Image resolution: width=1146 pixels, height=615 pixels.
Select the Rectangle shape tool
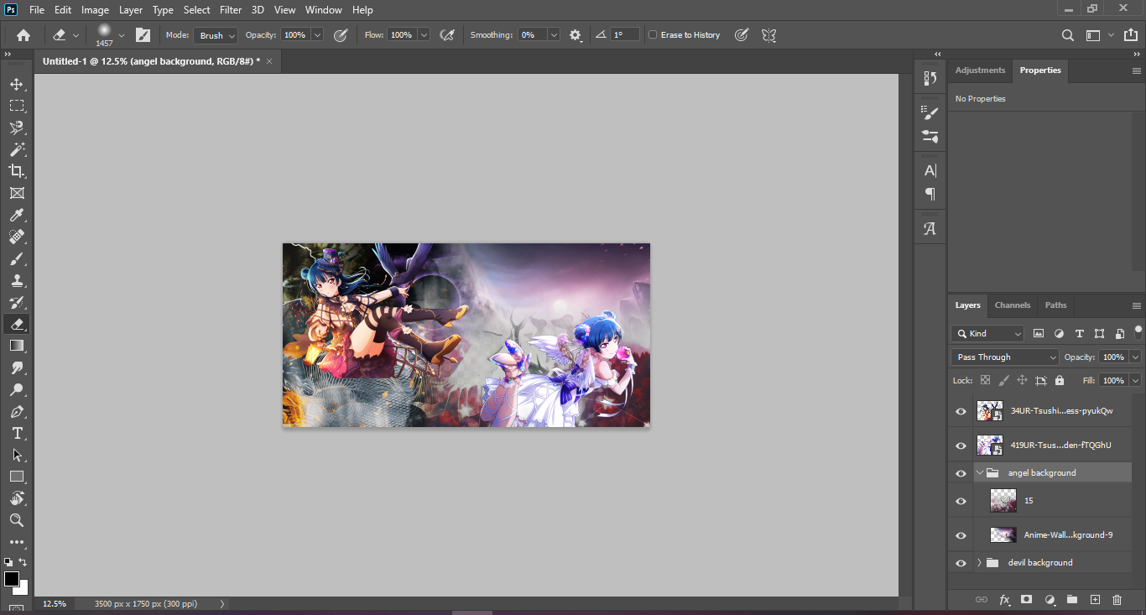[x=16, y=477]
